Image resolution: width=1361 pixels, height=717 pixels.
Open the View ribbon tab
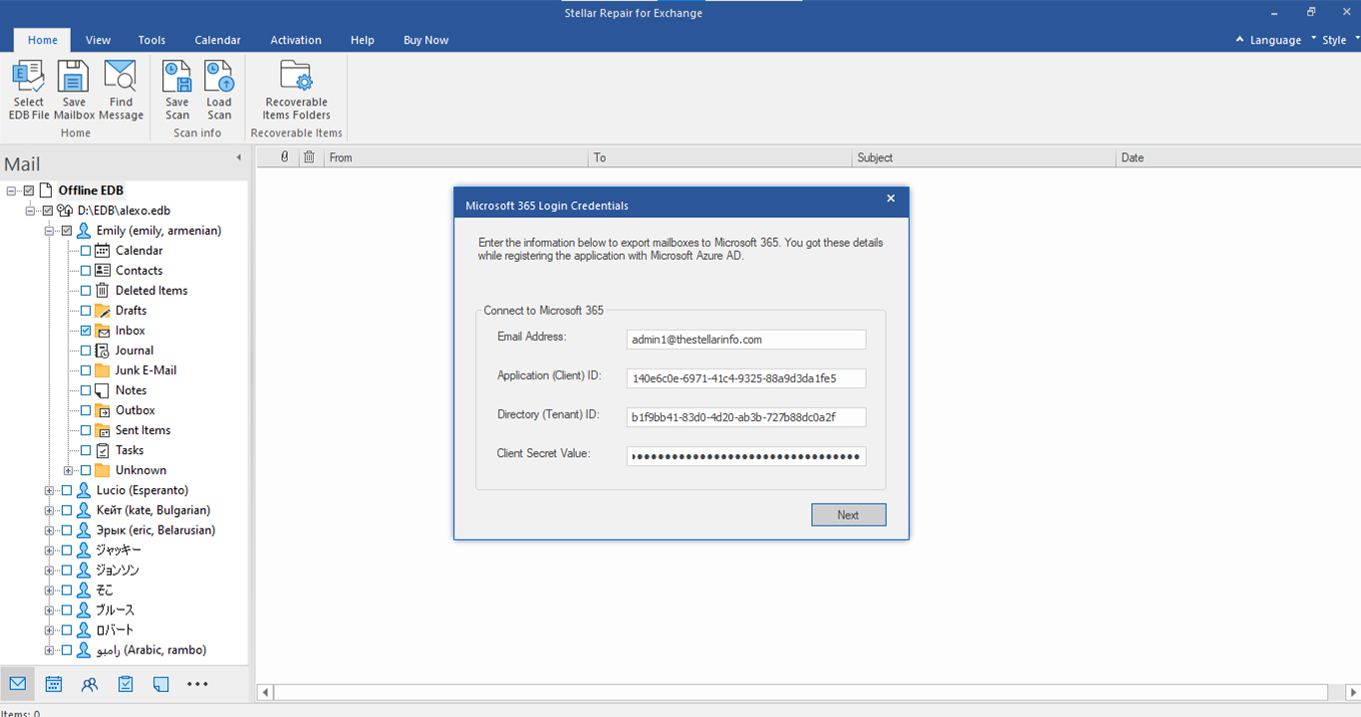click(x=98, y=40)
